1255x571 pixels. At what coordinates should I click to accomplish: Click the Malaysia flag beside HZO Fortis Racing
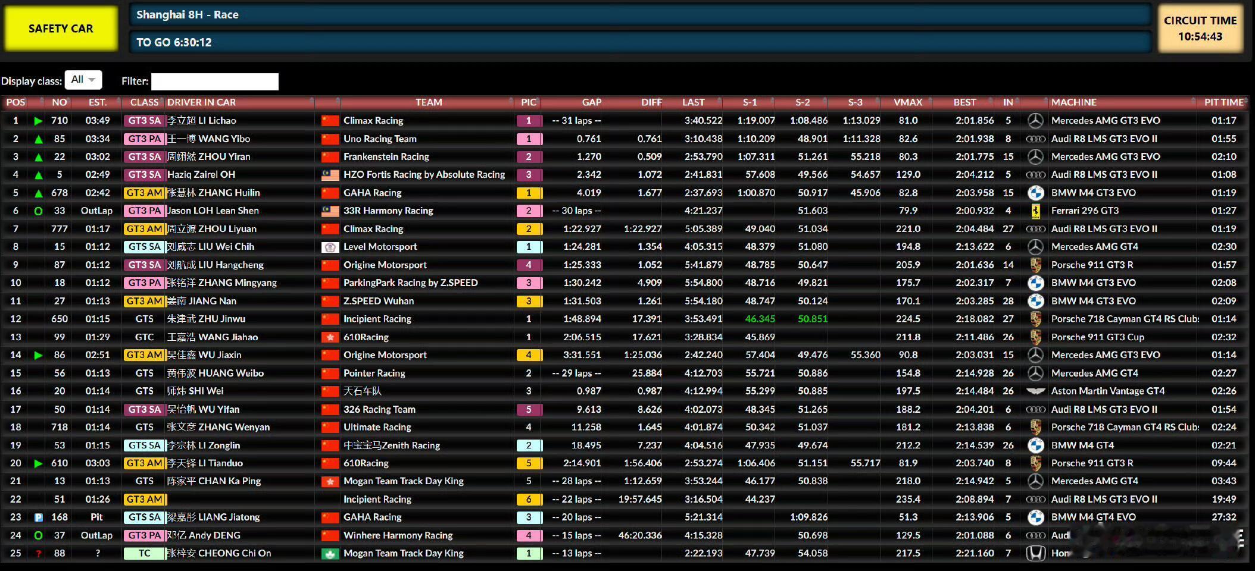click(x=330, y=175)
